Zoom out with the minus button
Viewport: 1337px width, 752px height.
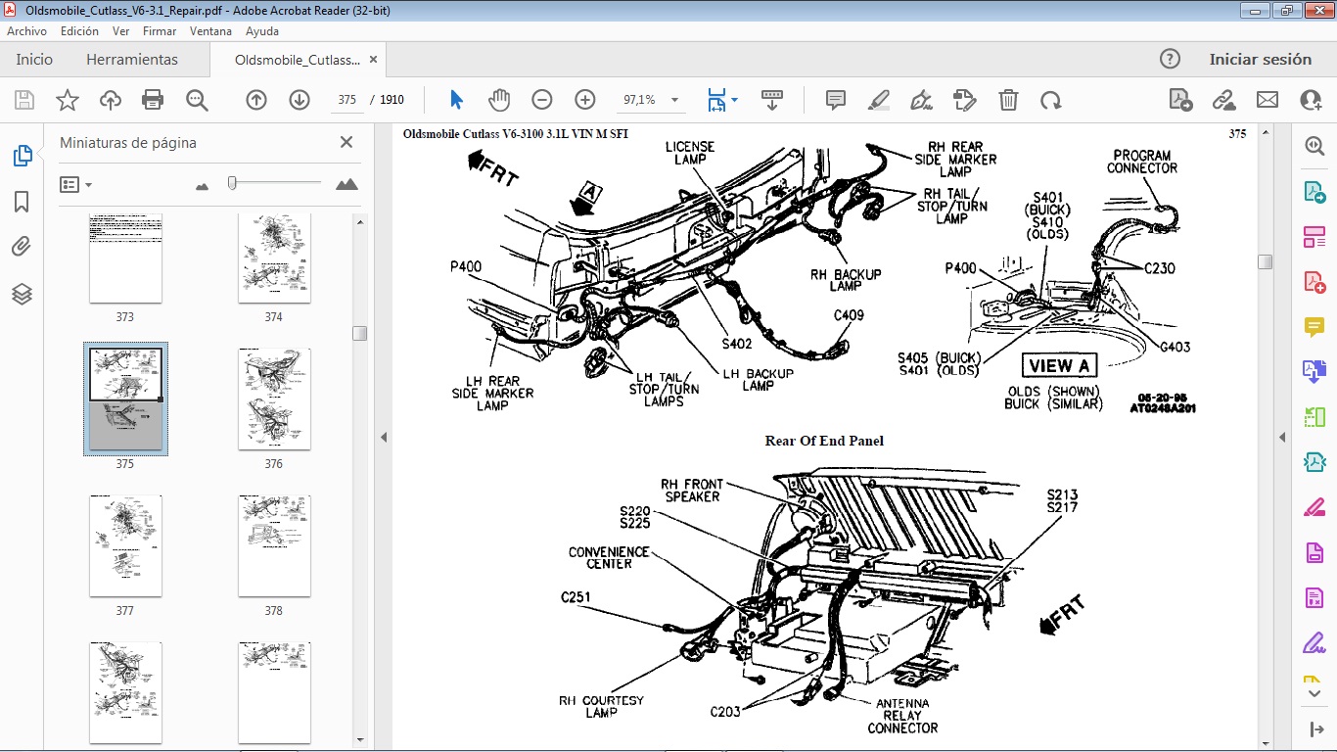click(542, 100)
